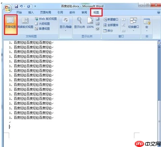Undo last action in Quick Access toolbar
161x147 pixels.
tap(21, 6)
